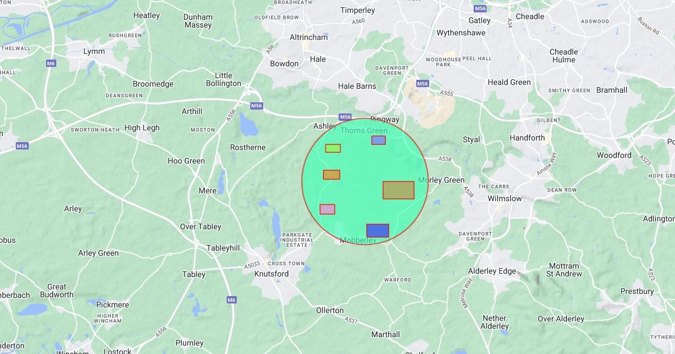The image size is (675, 354).
Task: Click the Morley Green label
Action: coord(442,180)
